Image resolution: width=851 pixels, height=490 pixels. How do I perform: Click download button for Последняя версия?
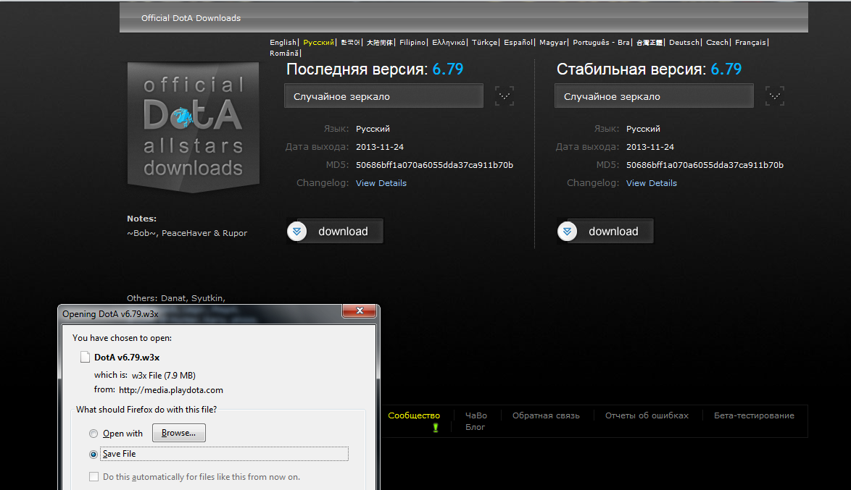335,232
